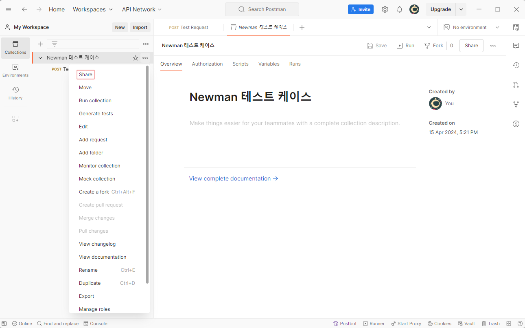Expand the Workspaces dropdown

click(x=93, y=9)
